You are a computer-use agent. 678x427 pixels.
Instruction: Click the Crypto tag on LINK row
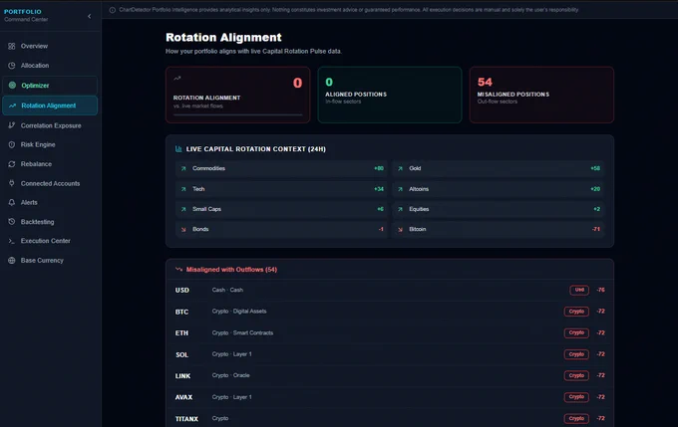(576, 375)
